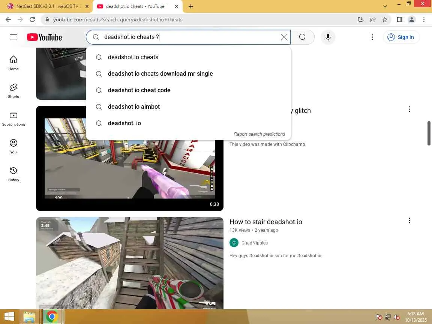Open the Windows Start button
The height and width of the screenshot is (324, 432).
click(x=9, y=316)
